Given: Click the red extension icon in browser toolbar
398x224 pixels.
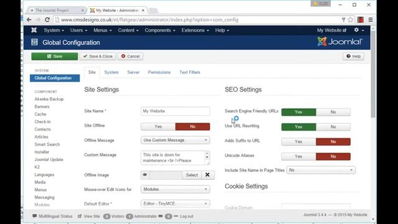Looking at the screenshot, I should (361, 20).
